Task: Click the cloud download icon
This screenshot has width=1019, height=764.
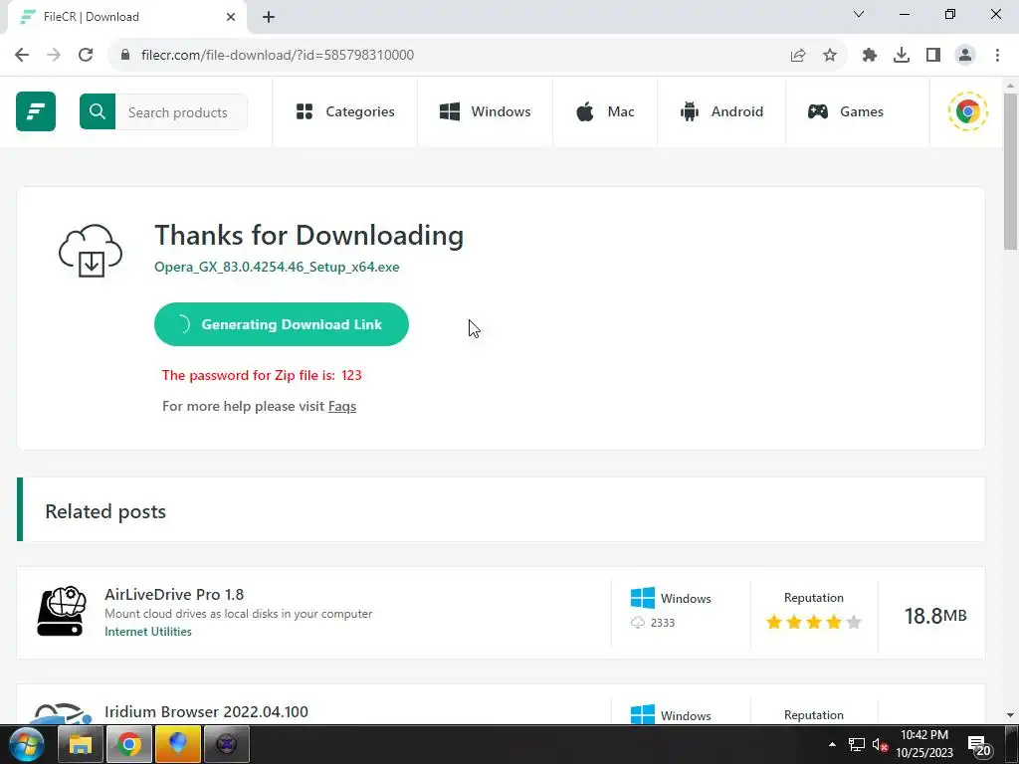Action: (x=91, y=251)
